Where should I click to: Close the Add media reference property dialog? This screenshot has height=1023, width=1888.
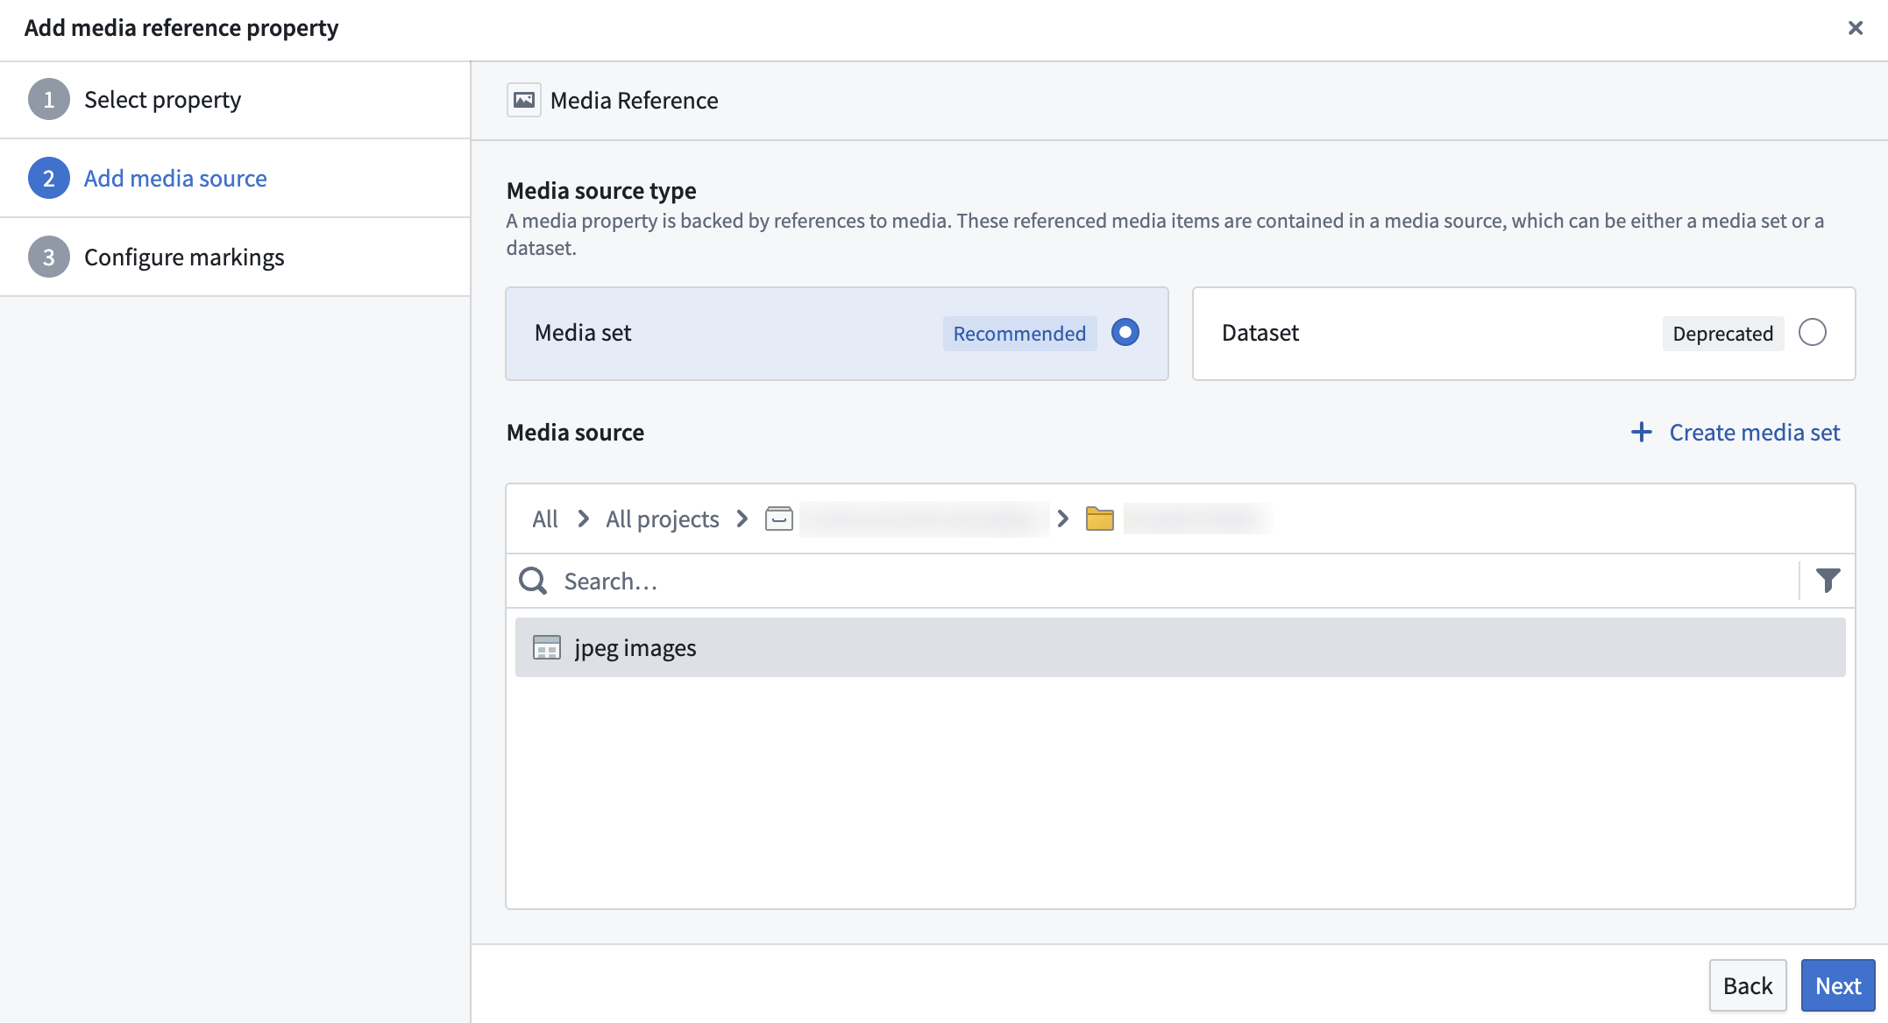coord(1855,28)
